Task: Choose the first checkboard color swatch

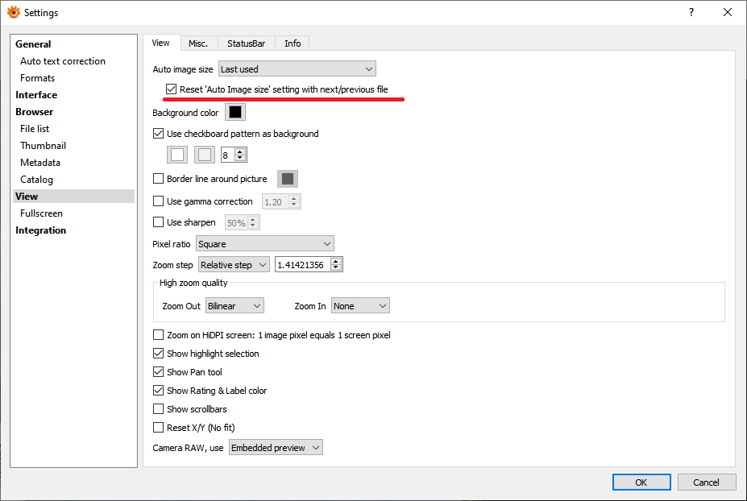Action: point(177,155)
